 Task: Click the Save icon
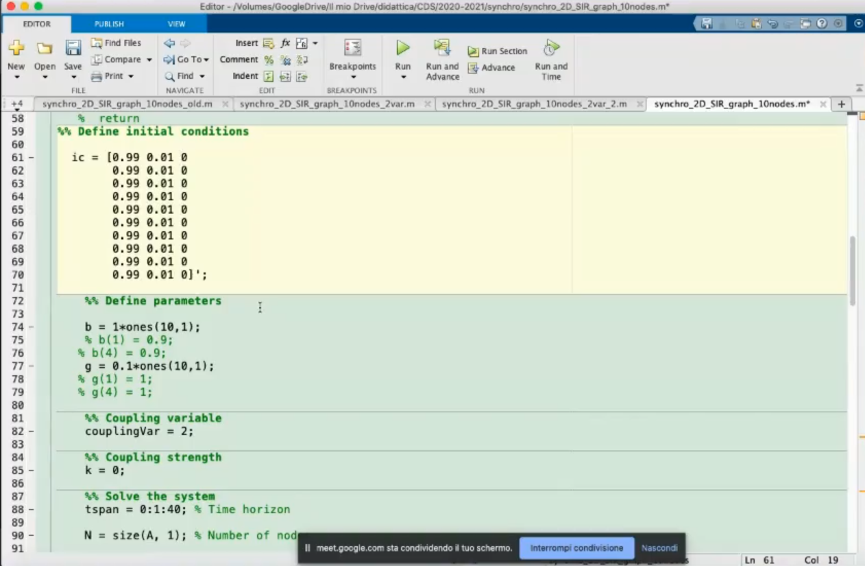tap(73, 49)
